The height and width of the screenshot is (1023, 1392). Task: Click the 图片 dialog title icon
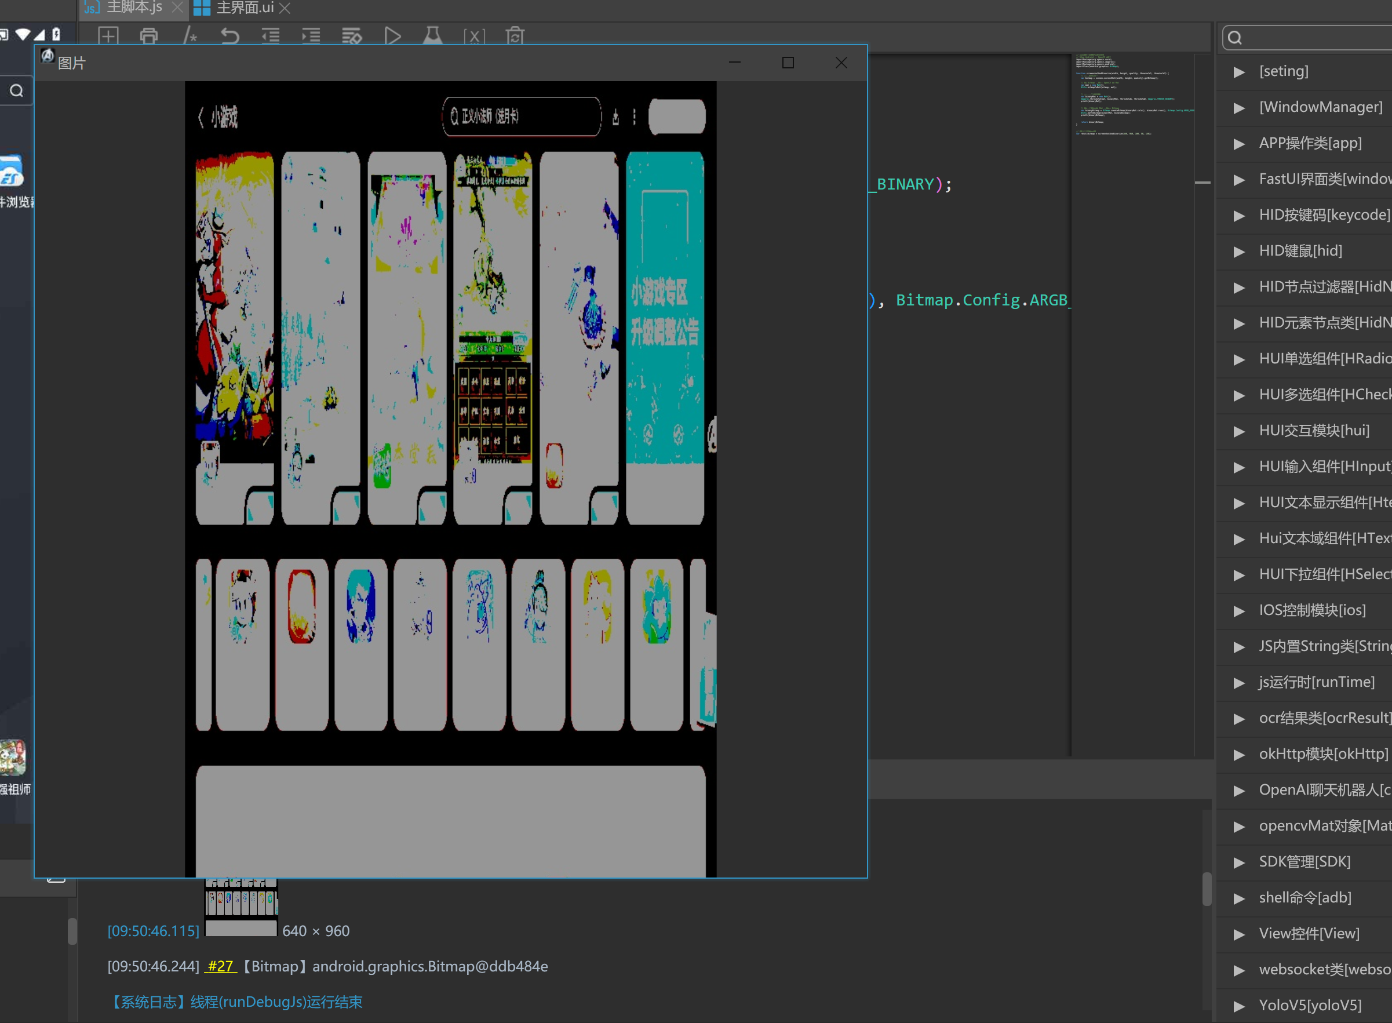click(48, 56)
